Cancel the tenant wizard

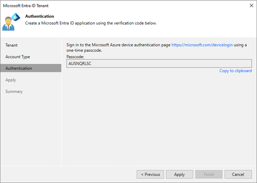click(x=238, y=174)
